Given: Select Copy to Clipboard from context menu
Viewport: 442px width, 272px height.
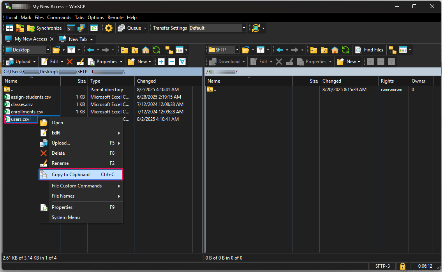Looking at the screenshot, I should pyautogui.click(x=70, y=174).
